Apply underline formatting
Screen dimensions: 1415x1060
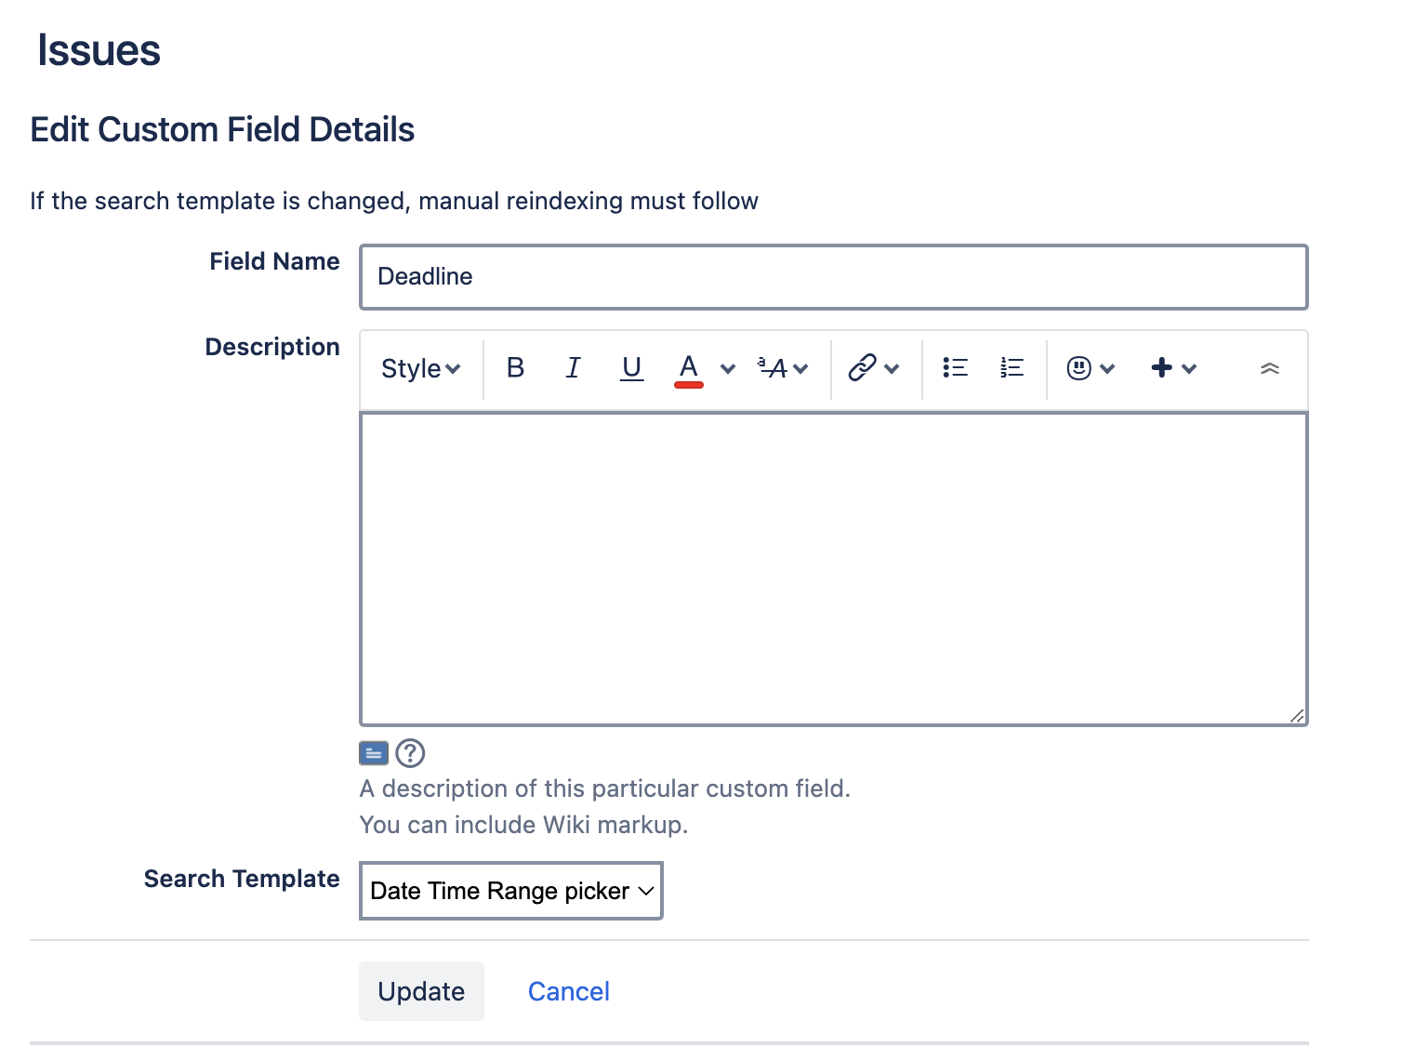click(631, 368)
